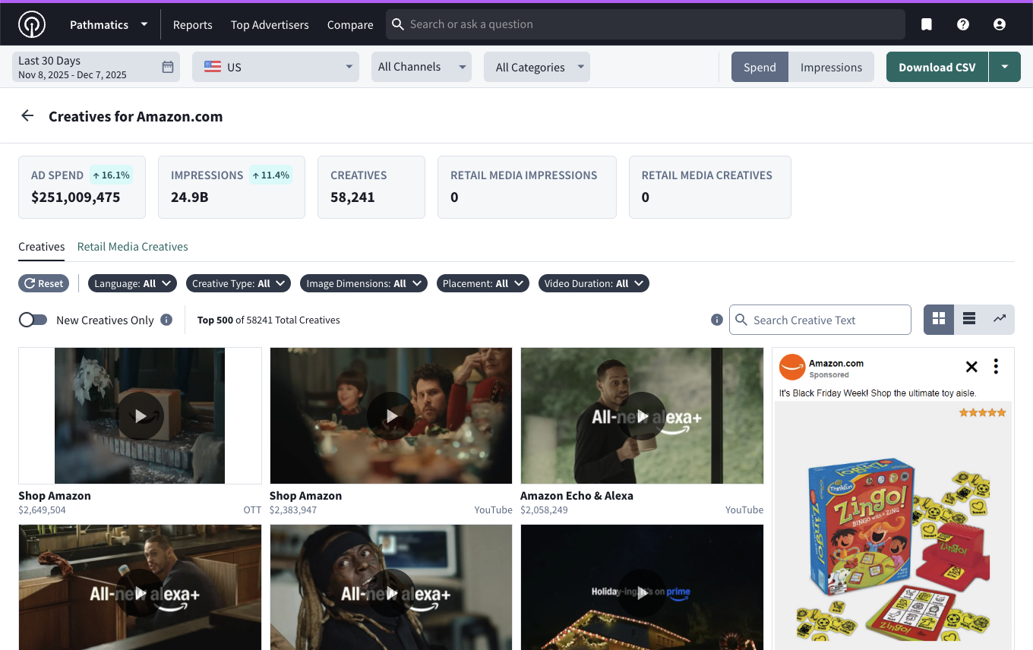Play the Shop Amazon OTT video creative
The height and width of the screenshot is (650, 1033).
click(x=141, y=416)
